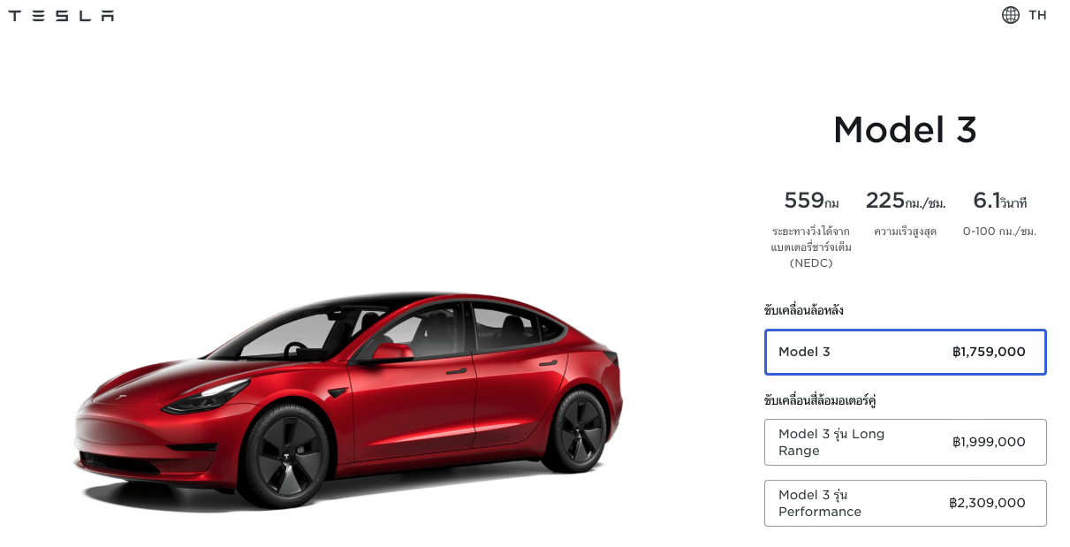Image resolution: width=1070 pixels, height=547 pixels.
Task: Click the red Model 3 car image
Action: 348,398
